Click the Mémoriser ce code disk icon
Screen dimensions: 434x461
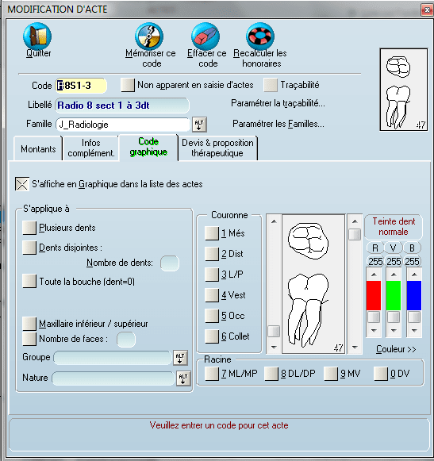click(x=149, y=36)
